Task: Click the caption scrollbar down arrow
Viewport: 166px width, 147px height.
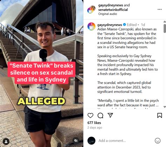Action: click(165, 107)
